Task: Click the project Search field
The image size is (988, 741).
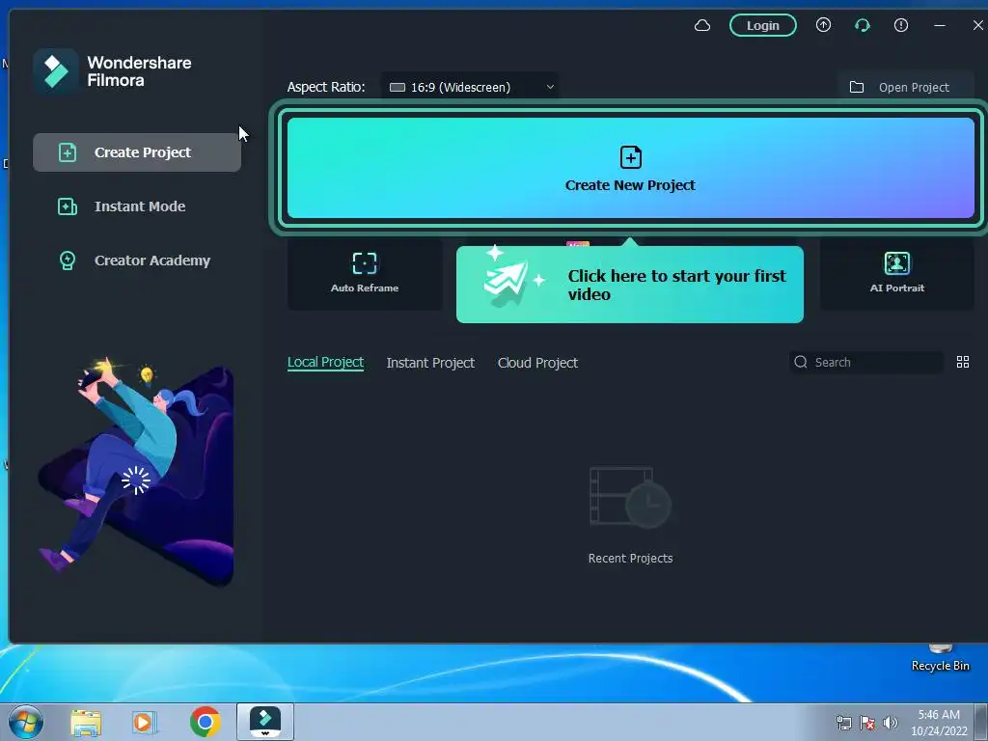Action: (x=865, y=363)
